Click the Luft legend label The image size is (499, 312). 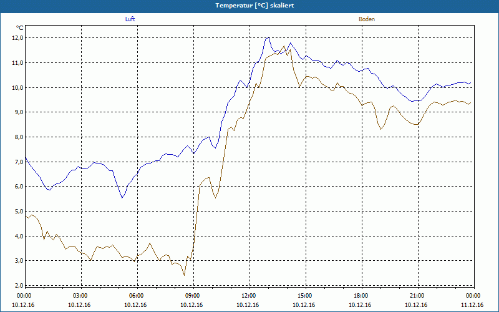(x=130, y=19)
